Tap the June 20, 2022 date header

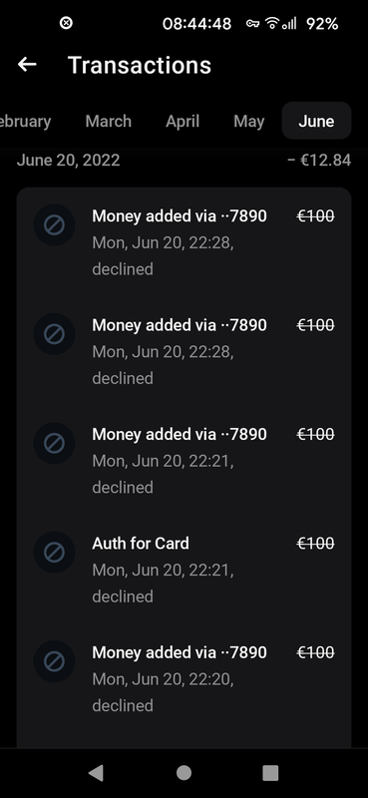68,161
